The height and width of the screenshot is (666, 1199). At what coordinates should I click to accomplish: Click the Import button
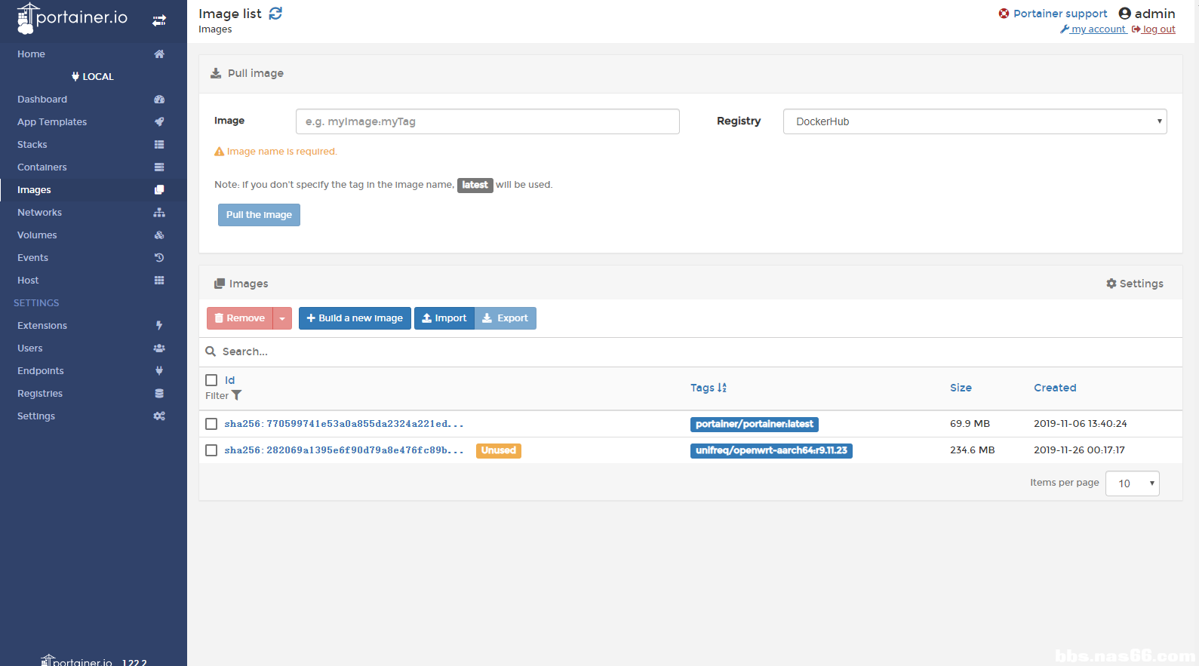tap(444, 318)
